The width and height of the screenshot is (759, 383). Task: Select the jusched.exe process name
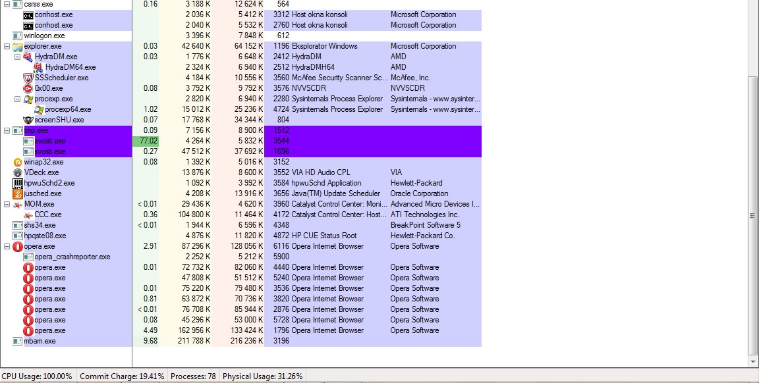[43, 194]
